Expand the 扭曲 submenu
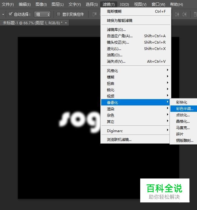Viewport: 197px width, 210px height. tap(136, 83)
